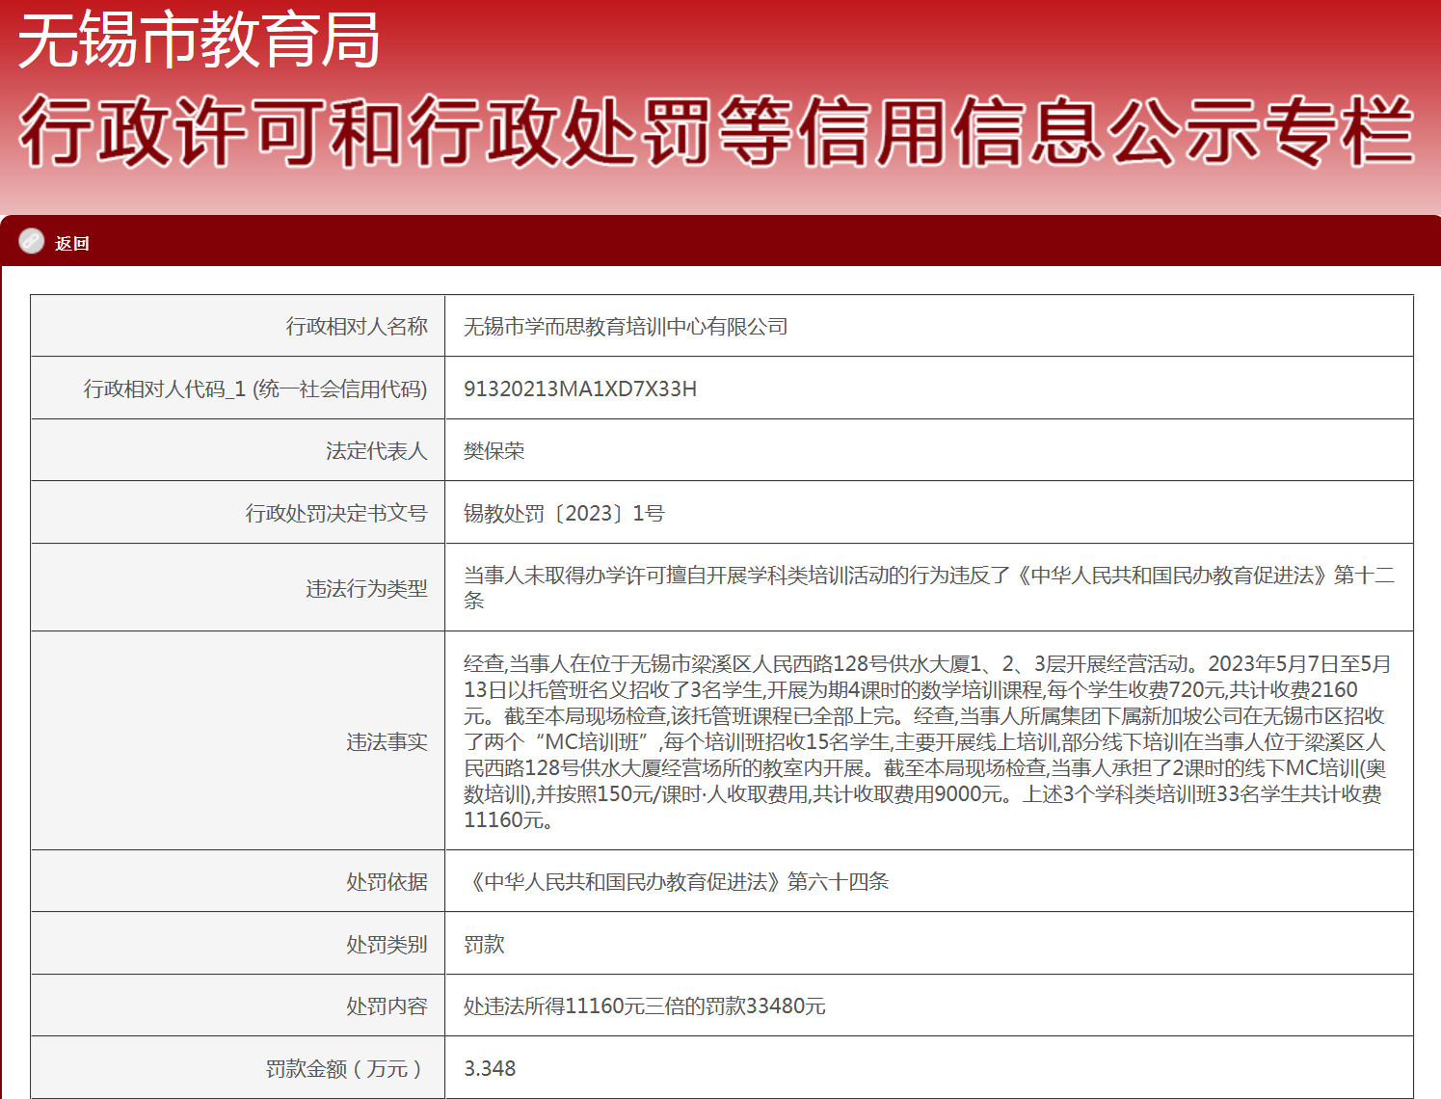
Task: Click the 返回 back link
Action: (x=72, y=243)
